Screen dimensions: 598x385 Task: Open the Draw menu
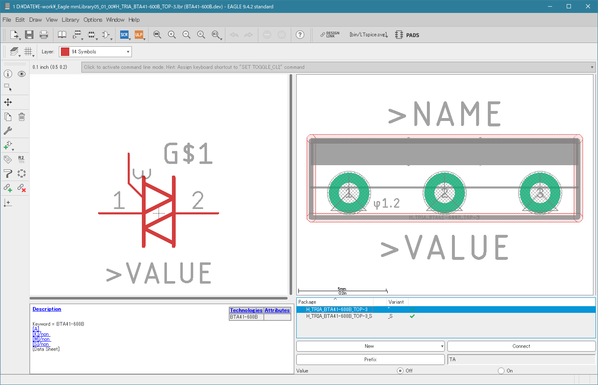35,20
